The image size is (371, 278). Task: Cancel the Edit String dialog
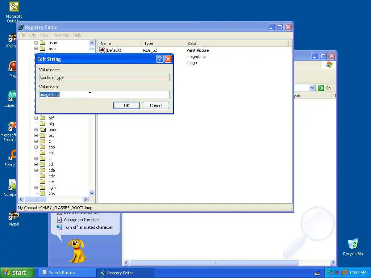pos(156,105)
